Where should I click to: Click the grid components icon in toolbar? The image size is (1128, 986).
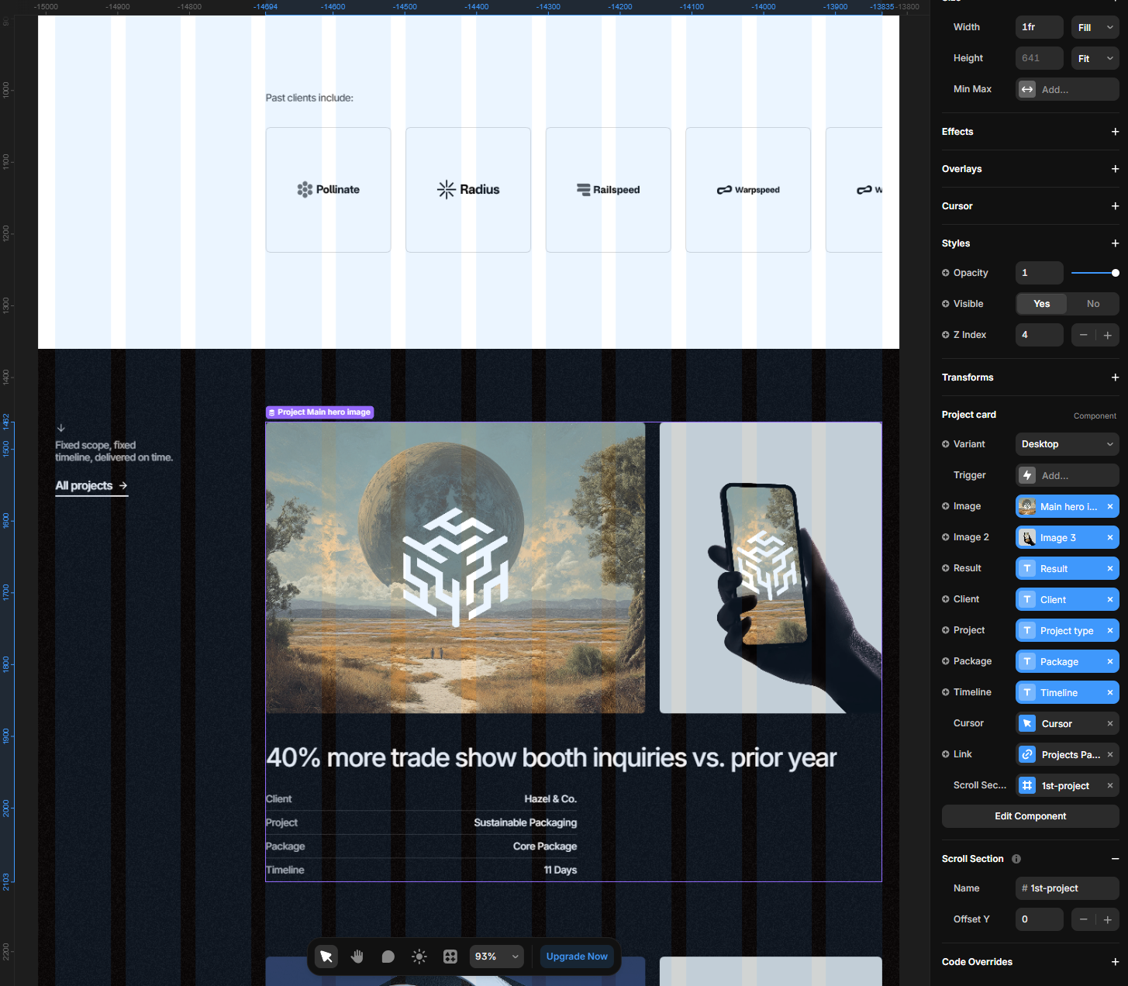pyautogui.click(x=450, y=957)
